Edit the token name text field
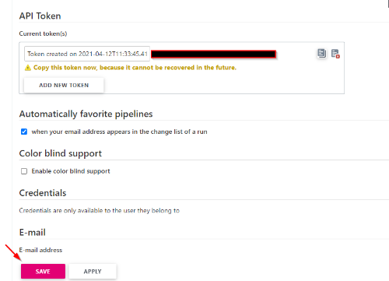The height and width of the screenshot is (281, 389). pos(87,54)
